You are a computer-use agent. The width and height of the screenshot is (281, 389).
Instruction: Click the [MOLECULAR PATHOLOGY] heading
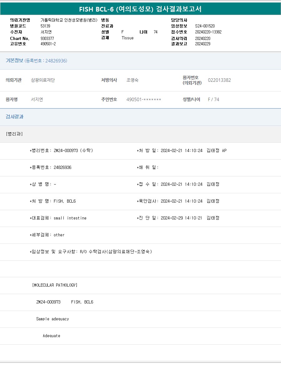[x=55, y=285]
